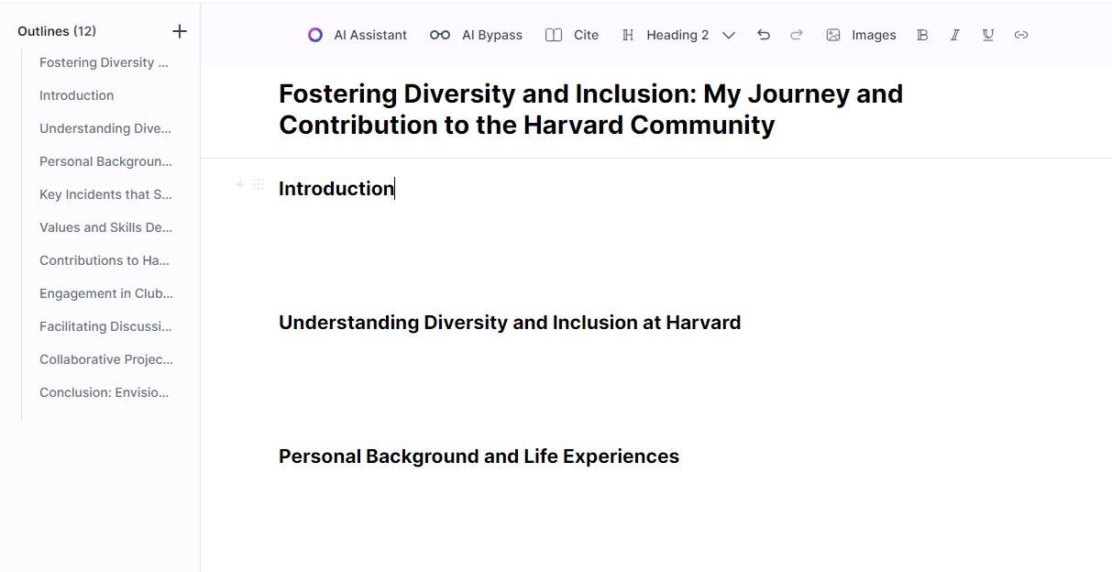Click the Understanding Diversity and Inclusion heading
This screenshot has width=1112, height=572.
click(x=510, y=323)
